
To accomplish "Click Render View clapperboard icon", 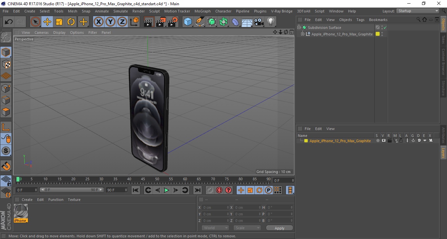I will (x=149, y=22).
